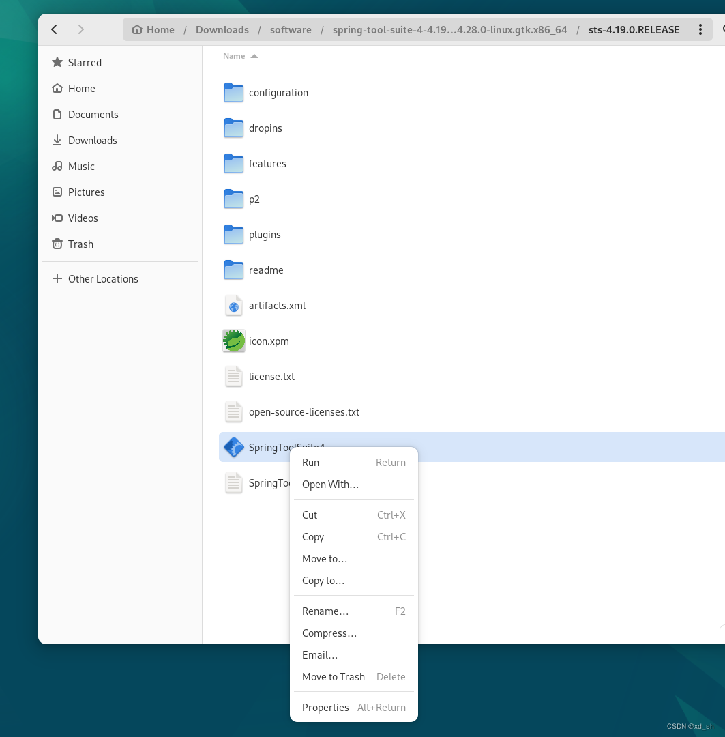725x737 pixels.
Task: Click the Pictures icon in sidebar
Action: [57, 192]
